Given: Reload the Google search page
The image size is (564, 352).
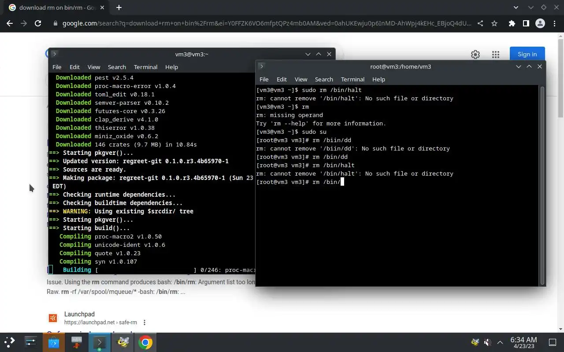Looking at the screenshot, I should tap(38, 23).
